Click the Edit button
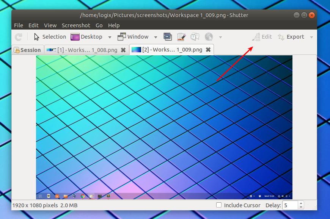The height and width of the screenshot is (219, 330). click(x=262, y=37)
